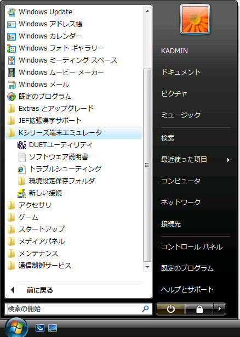Open ミュージック from right pane

click(x=181, y=115)
